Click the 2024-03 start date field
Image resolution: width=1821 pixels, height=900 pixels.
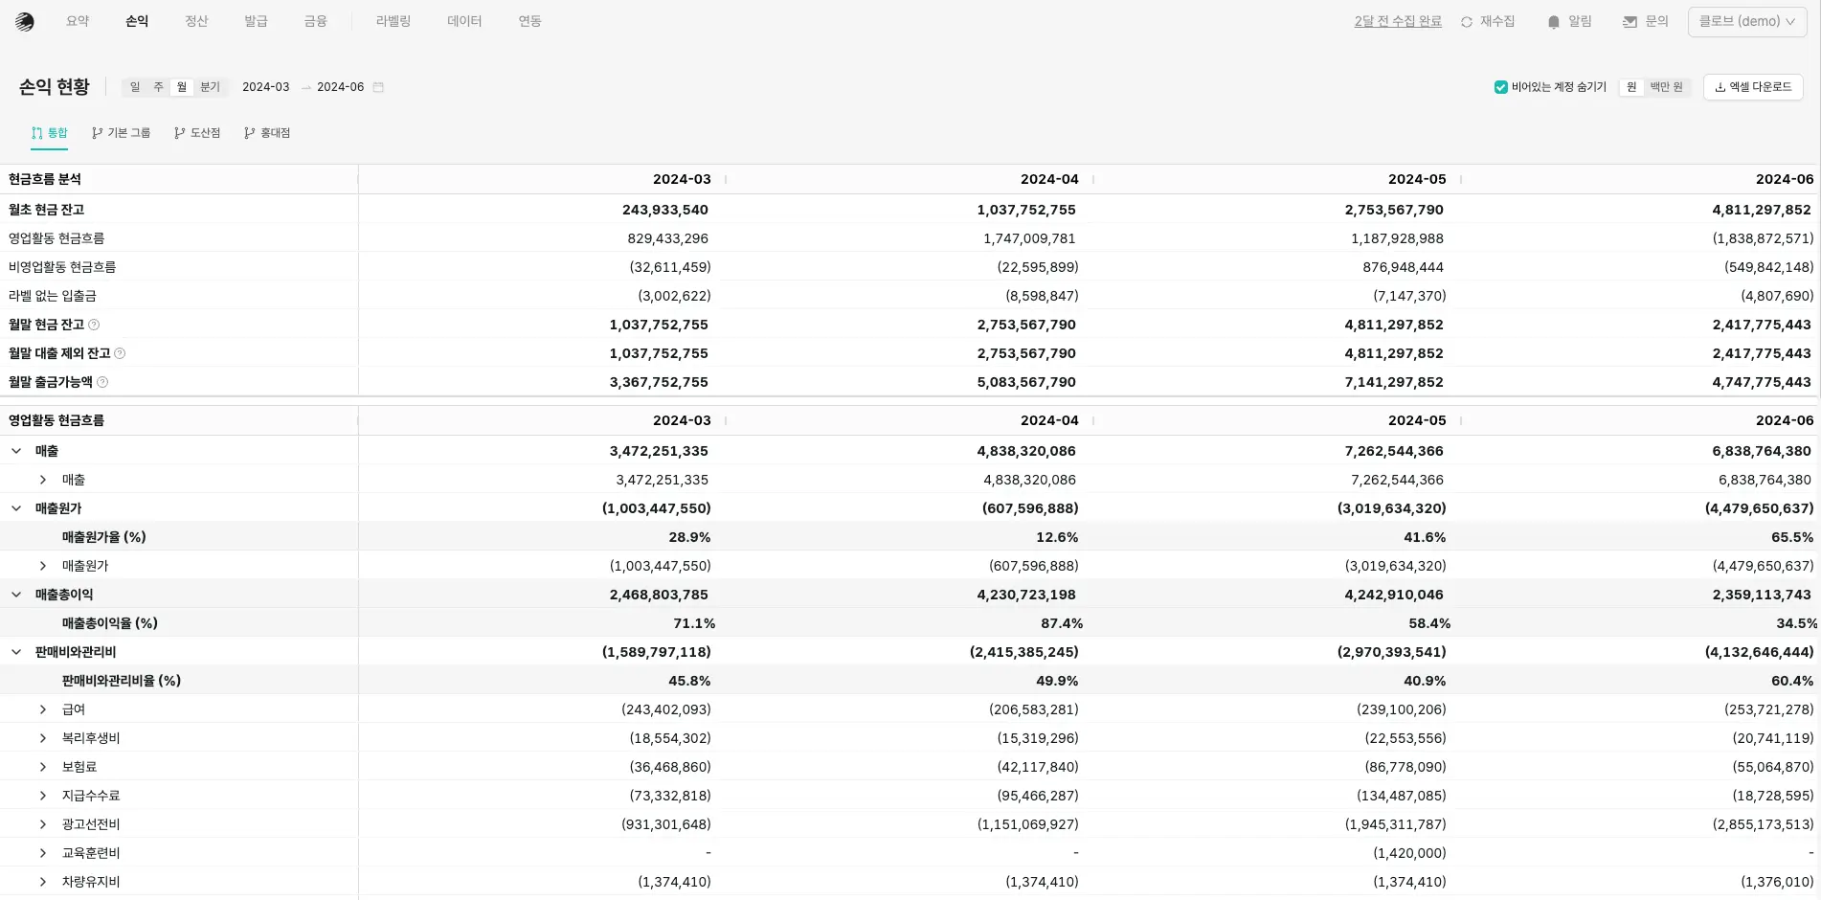point(265,87)
